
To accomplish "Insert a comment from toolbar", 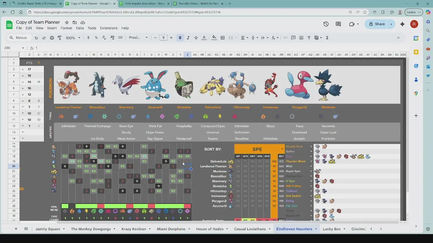I will tap(293, 38).
